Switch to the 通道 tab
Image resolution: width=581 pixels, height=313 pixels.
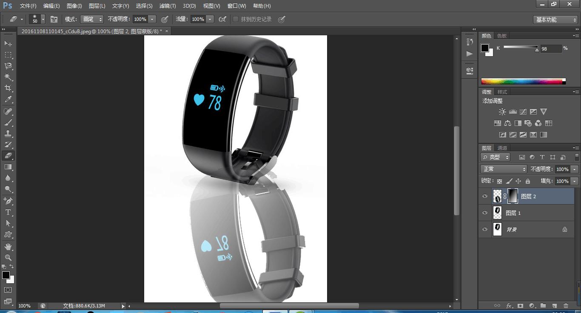[x=502, y=148]
